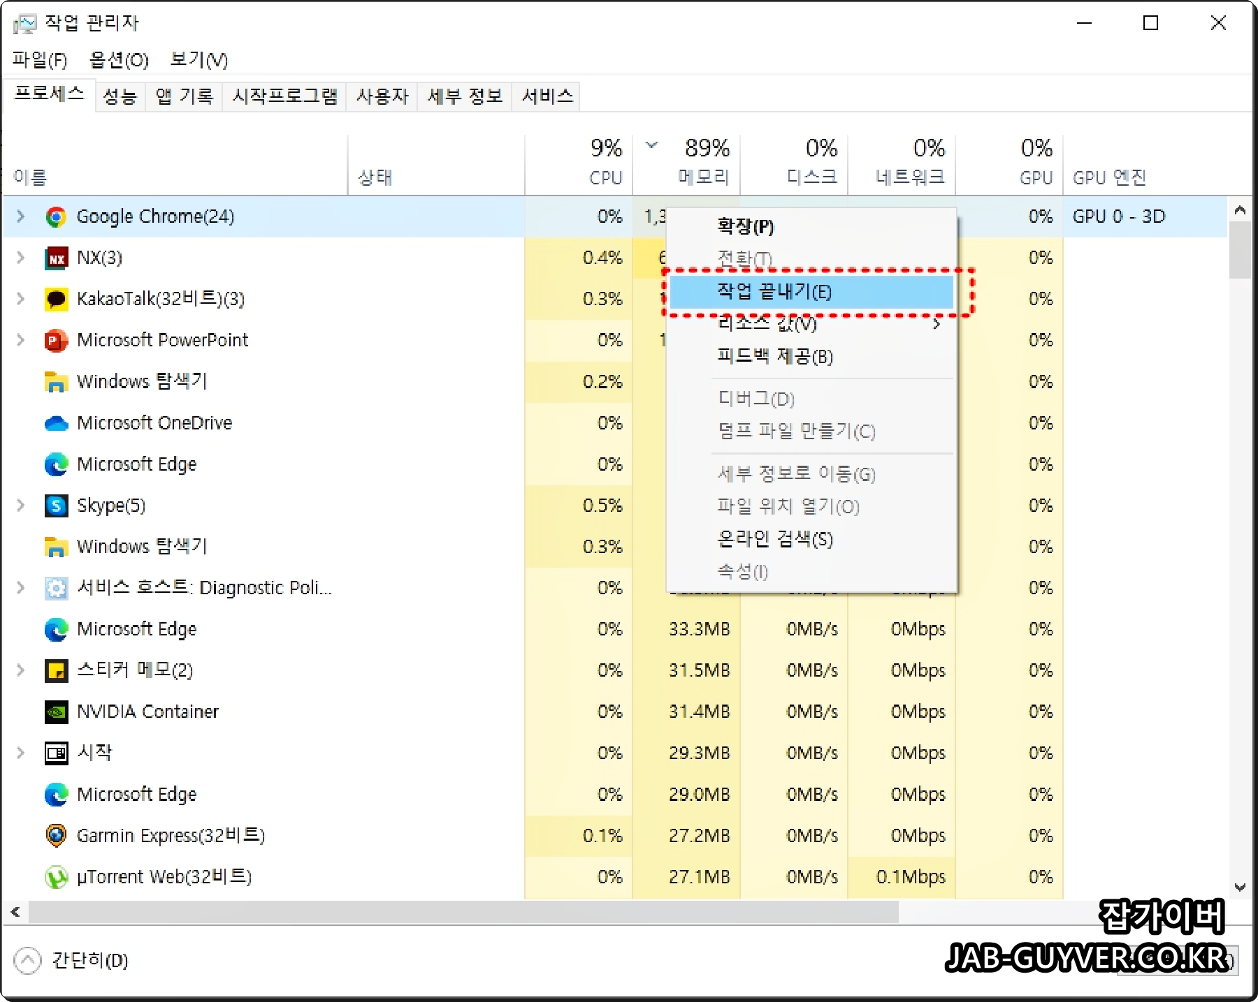Click the 27.2MB memory value
The height and width of the screenshot is (1002, 1258).
click(x=699, y=836)
